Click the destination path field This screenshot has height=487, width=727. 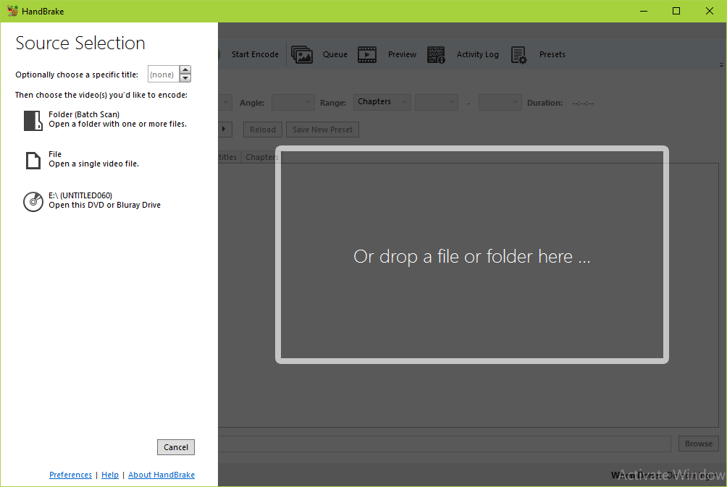point(445,444)
